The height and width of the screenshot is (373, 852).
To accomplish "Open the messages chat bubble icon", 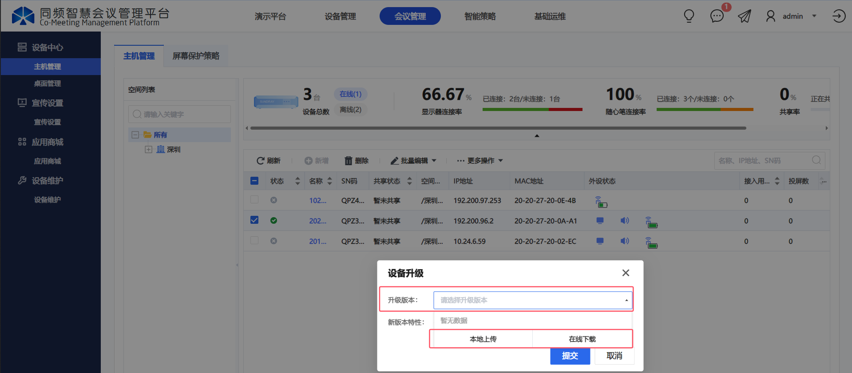I will pyautogui.click(x=717, y=16).
